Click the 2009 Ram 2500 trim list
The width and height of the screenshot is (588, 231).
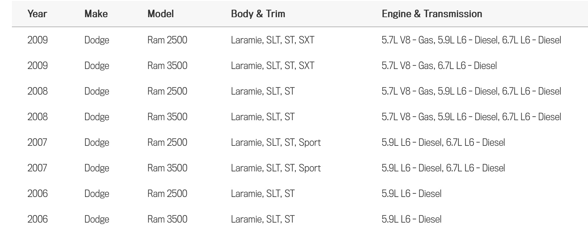point(272,40)
